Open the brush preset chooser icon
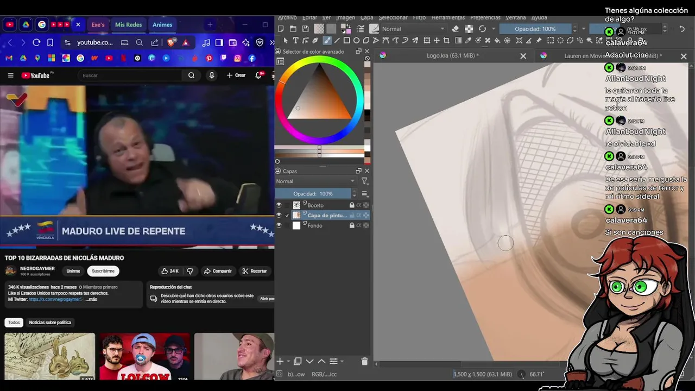Screen dimensions: 695x391 374,29
